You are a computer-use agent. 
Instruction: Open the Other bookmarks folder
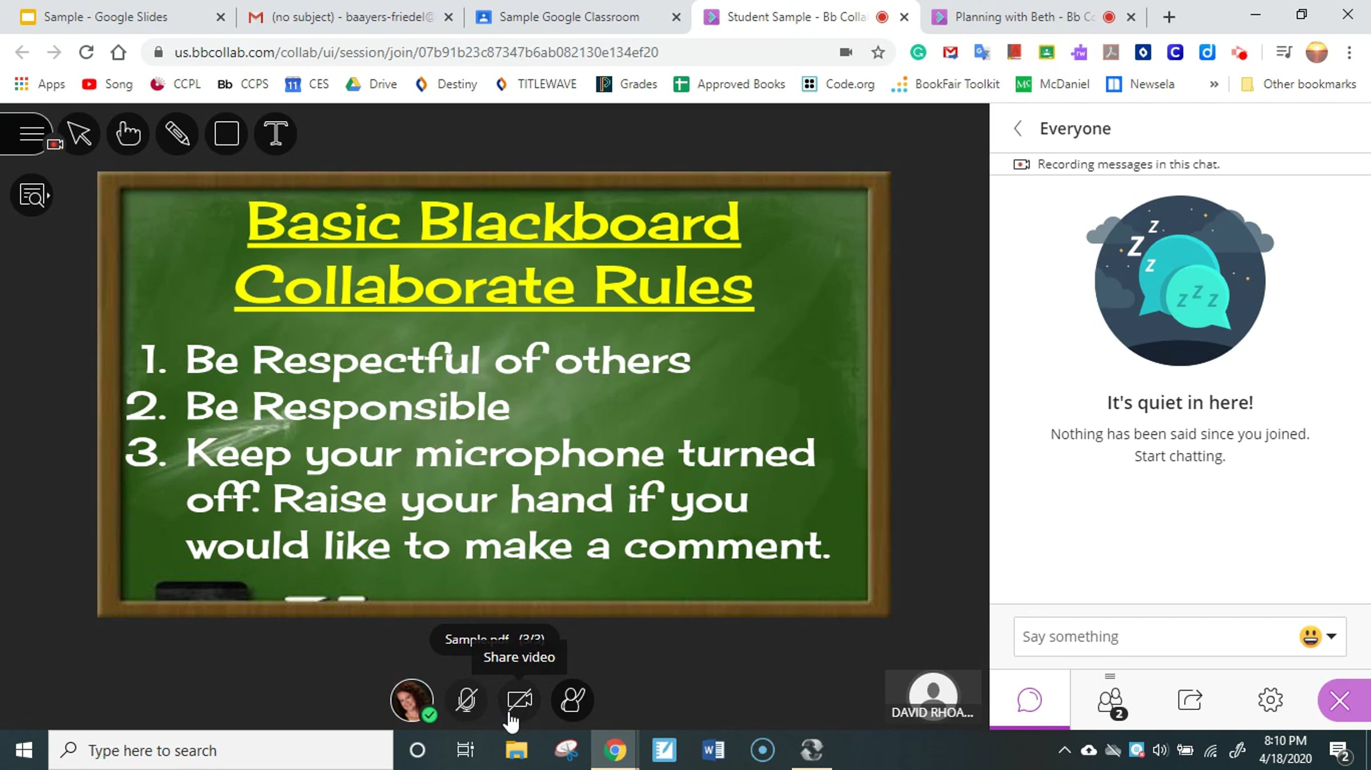[1299, 84]
